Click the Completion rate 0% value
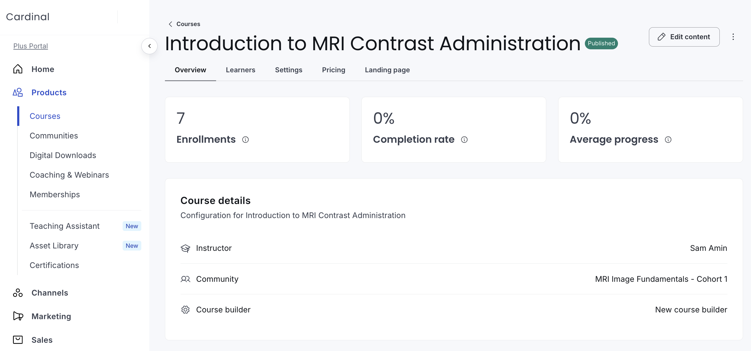 384,118
